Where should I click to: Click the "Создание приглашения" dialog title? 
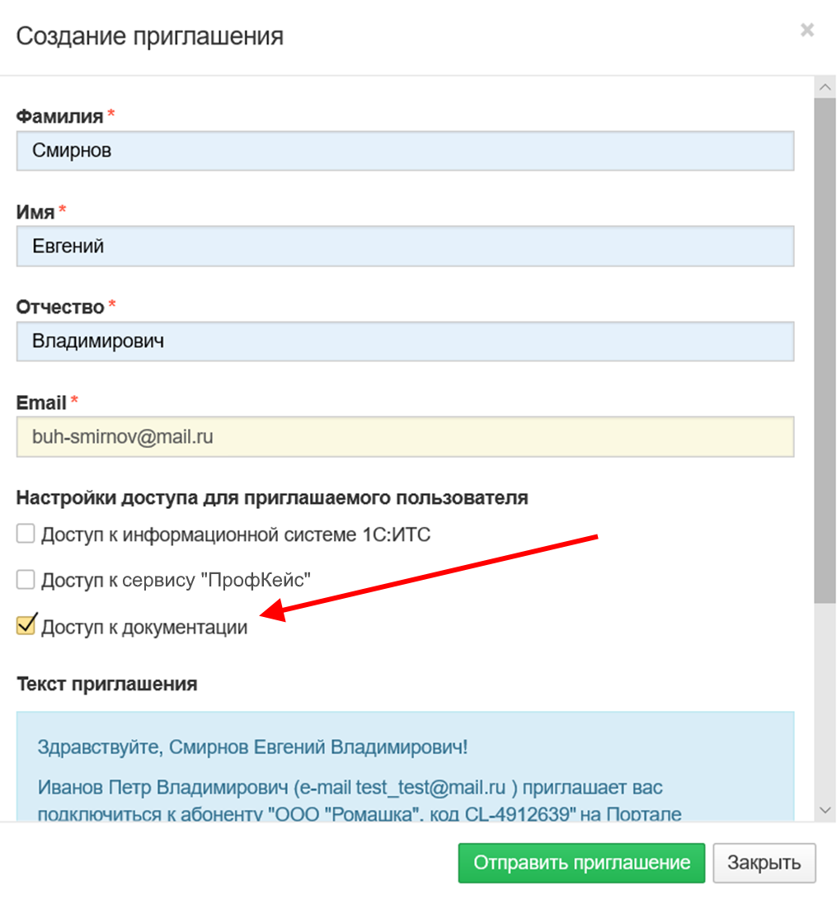(150, 36)
